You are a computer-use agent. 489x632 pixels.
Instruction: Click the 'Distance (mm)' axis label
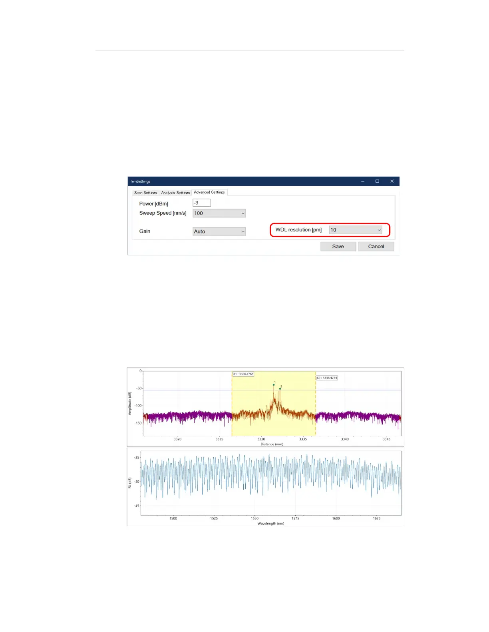(272, 444)
